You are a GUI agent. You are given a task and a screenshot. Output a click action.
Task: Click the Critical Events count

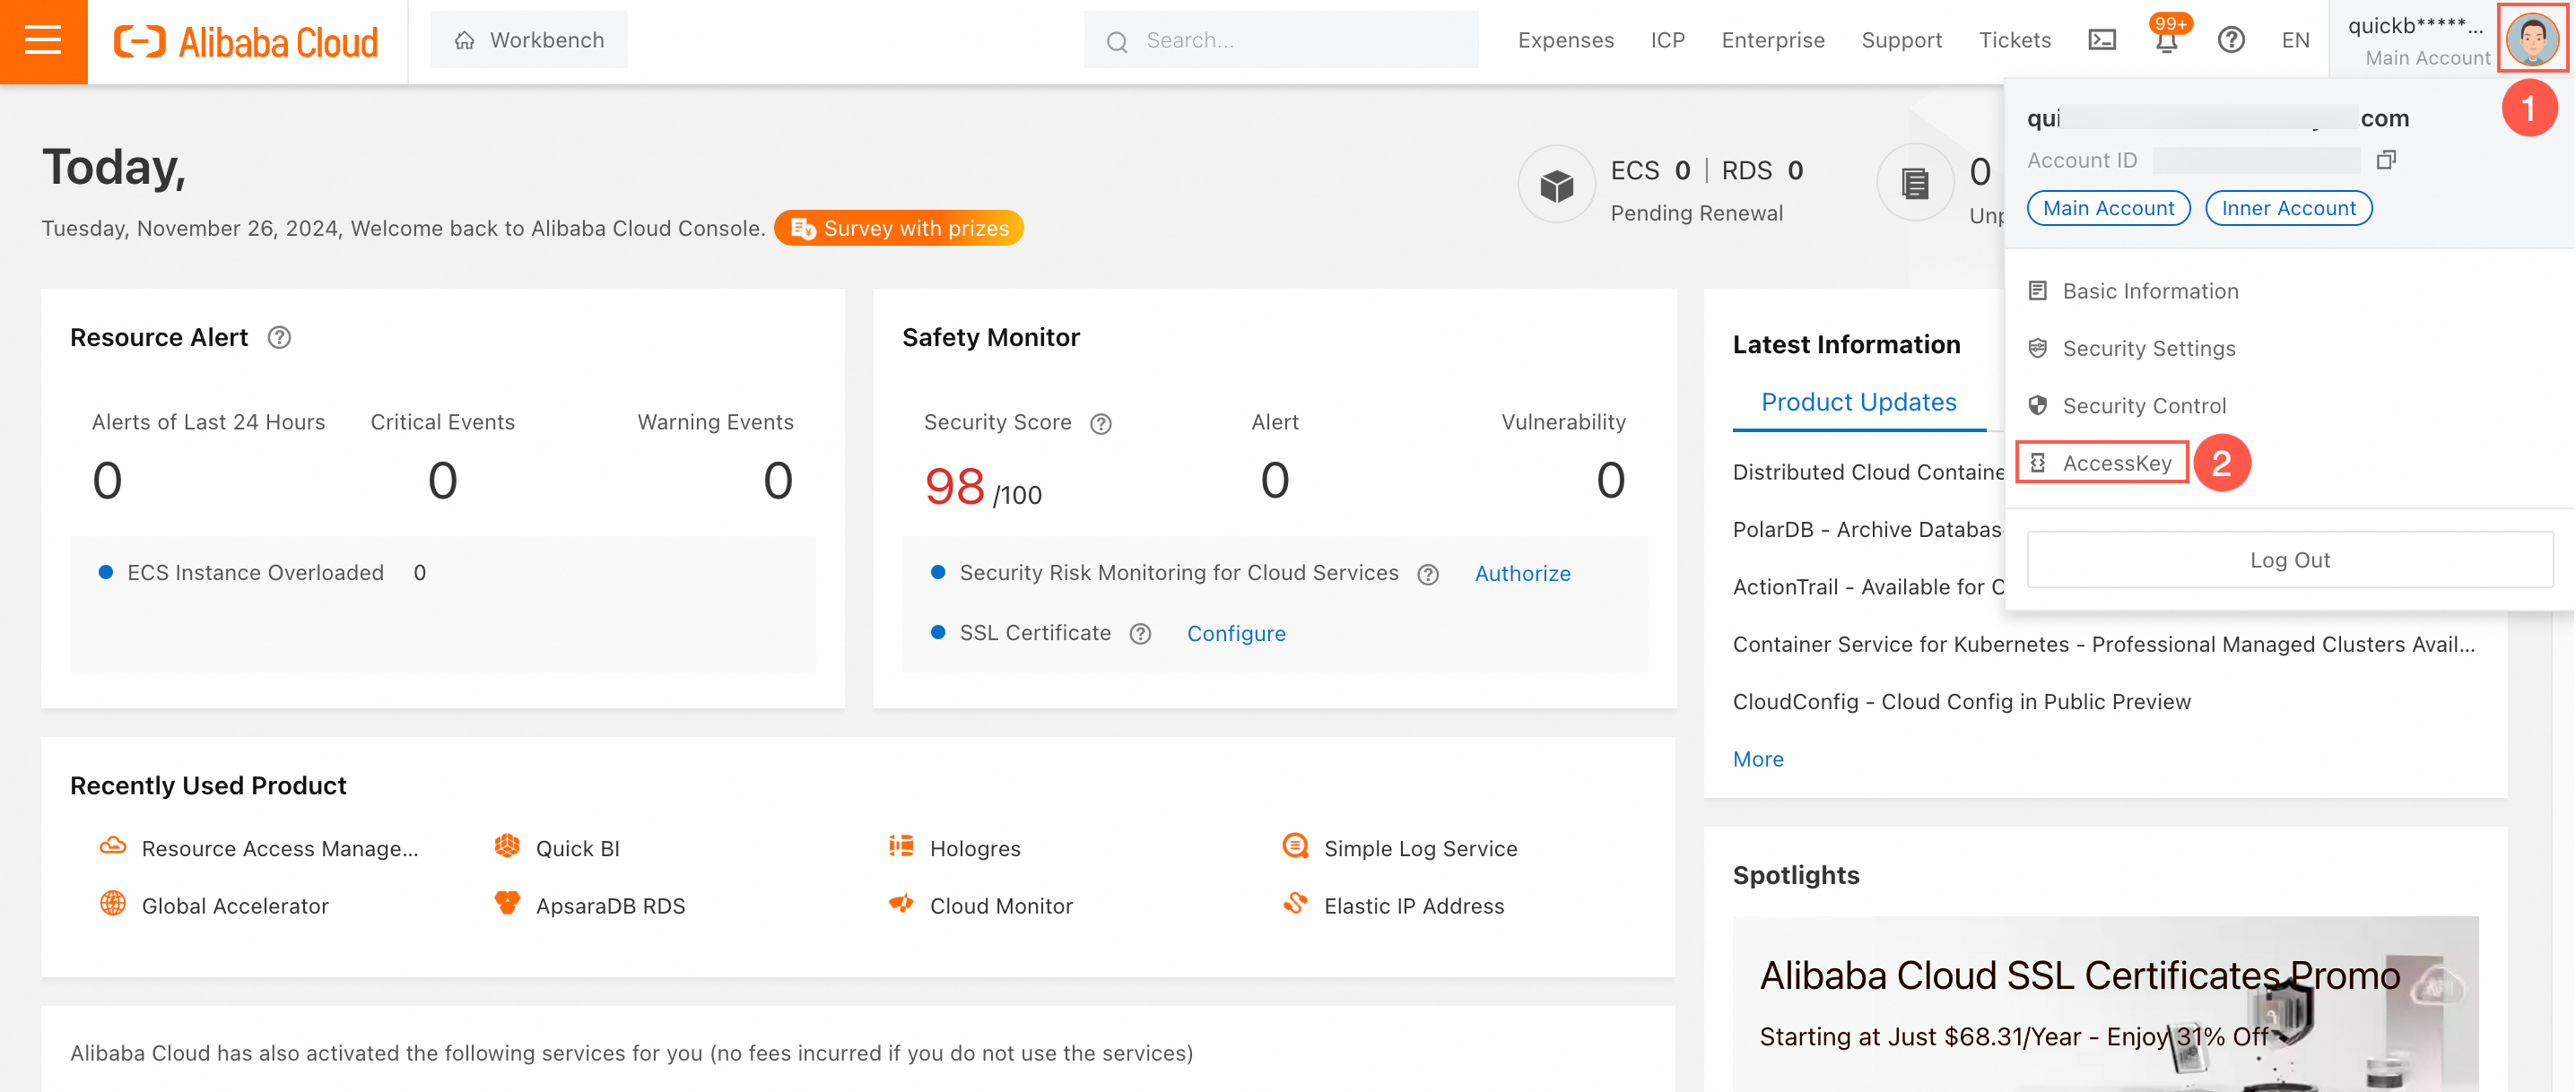442,481
